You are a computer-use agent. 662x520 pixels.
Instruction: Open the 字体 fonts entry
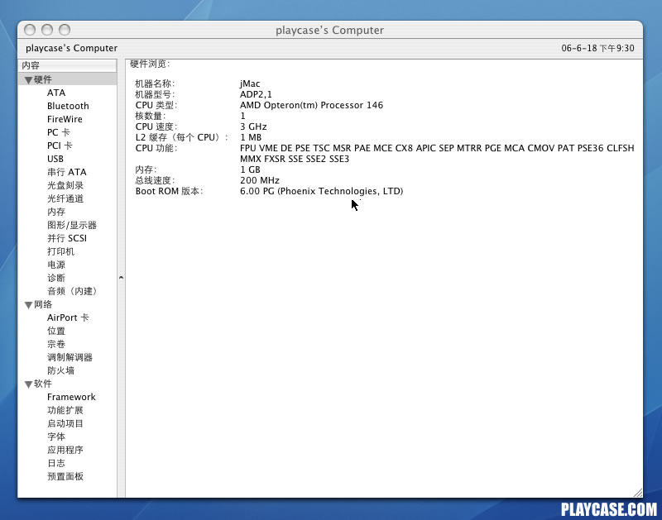tap(56, 437)
